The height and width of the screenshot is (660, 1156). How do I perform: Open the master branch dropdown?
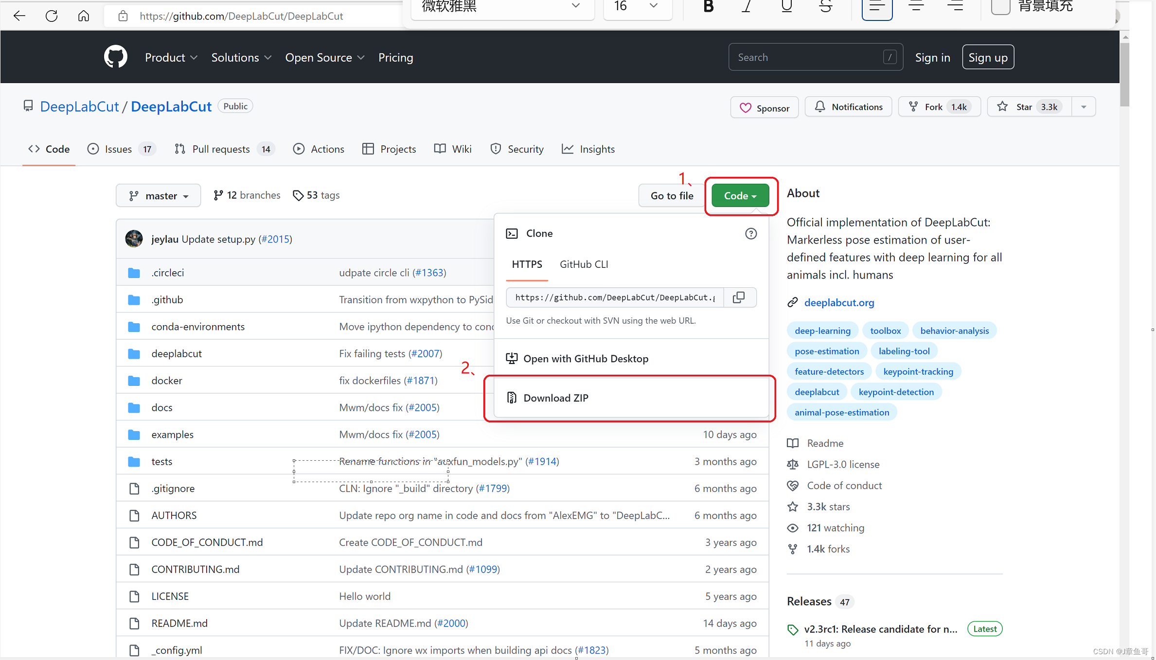158,195
